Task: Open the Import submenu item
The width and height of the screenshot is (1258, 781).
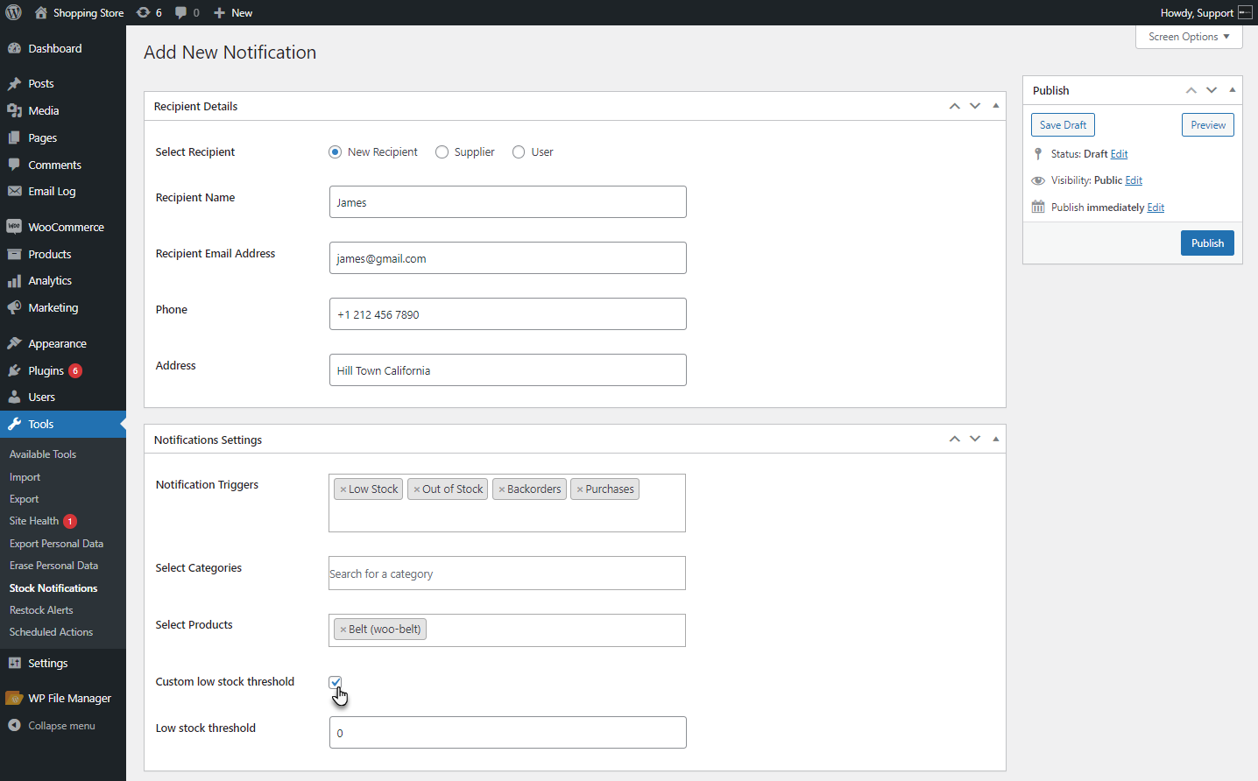Action: click(x=25, y=477)
